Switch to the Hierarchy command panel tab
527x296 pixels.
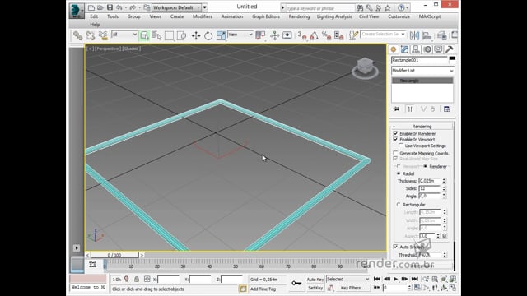click(416, 49)
